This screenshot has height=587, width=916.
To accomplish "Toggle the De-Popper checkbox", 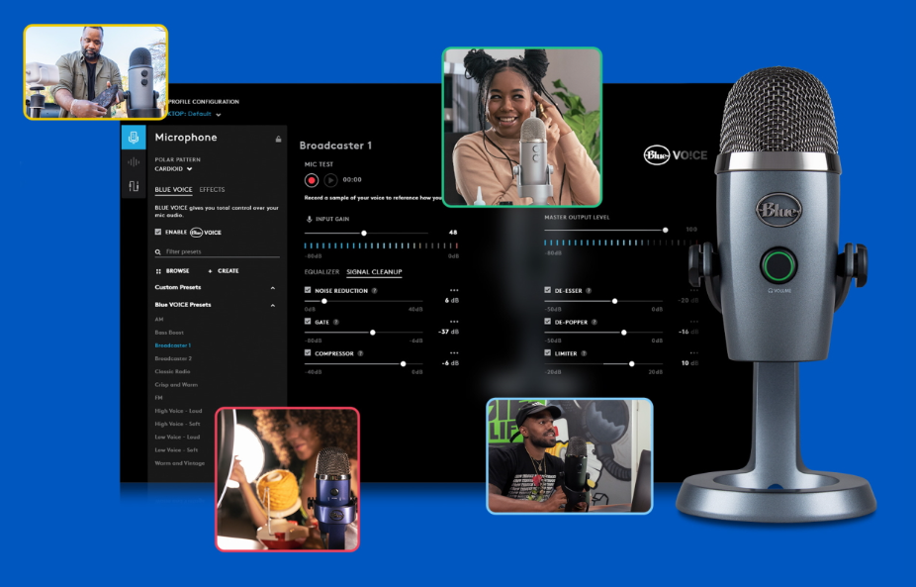I will pos(547,322).
